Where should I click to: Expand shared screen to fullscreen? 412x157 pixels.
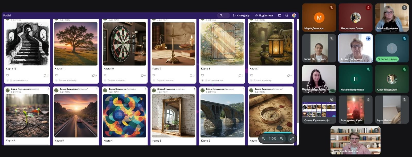pos(292,138)
